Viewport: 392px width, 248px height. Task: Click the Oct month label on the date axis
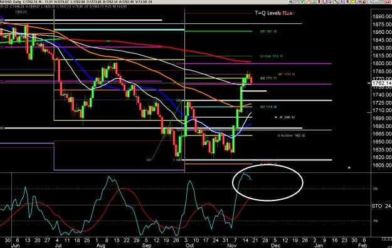[190, 245]
